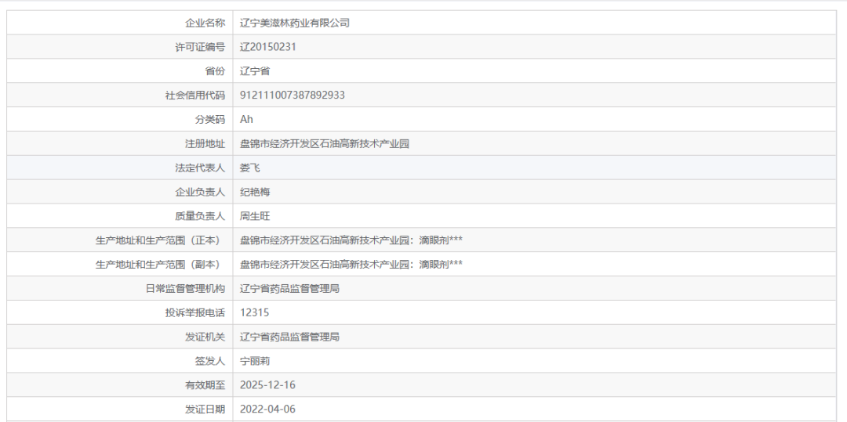
Task: Click the 企业名称 row label
Action: (205, 23)
